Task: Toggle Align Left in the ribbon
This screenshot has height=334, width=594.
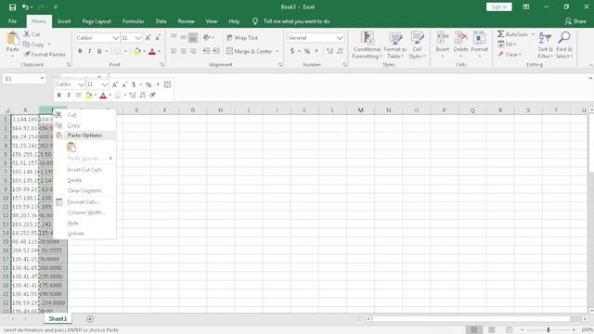Action: (x=174, y=51)
